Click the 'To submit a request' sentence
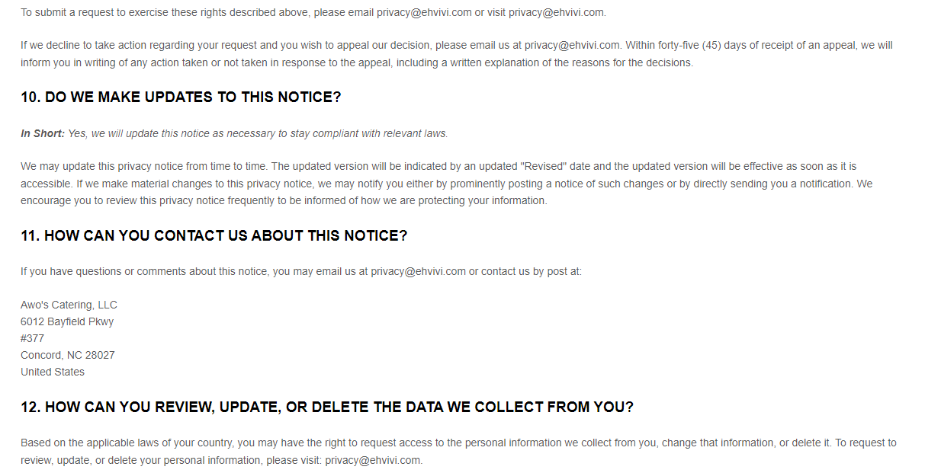The width and height of the screenshot is (925, 473). [x=313, y=13]
